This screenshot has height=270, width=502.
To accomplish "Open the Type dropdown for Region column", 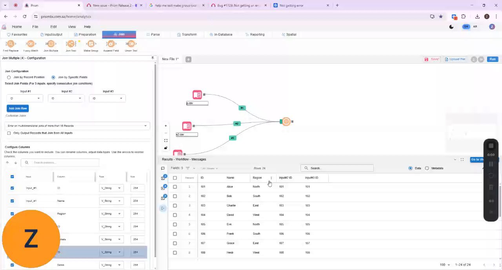I will click(x=111, y=214).
